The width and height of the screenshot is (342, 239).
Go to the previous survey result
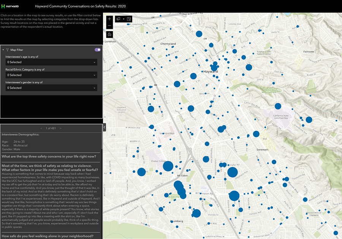(x=42, y=128)
